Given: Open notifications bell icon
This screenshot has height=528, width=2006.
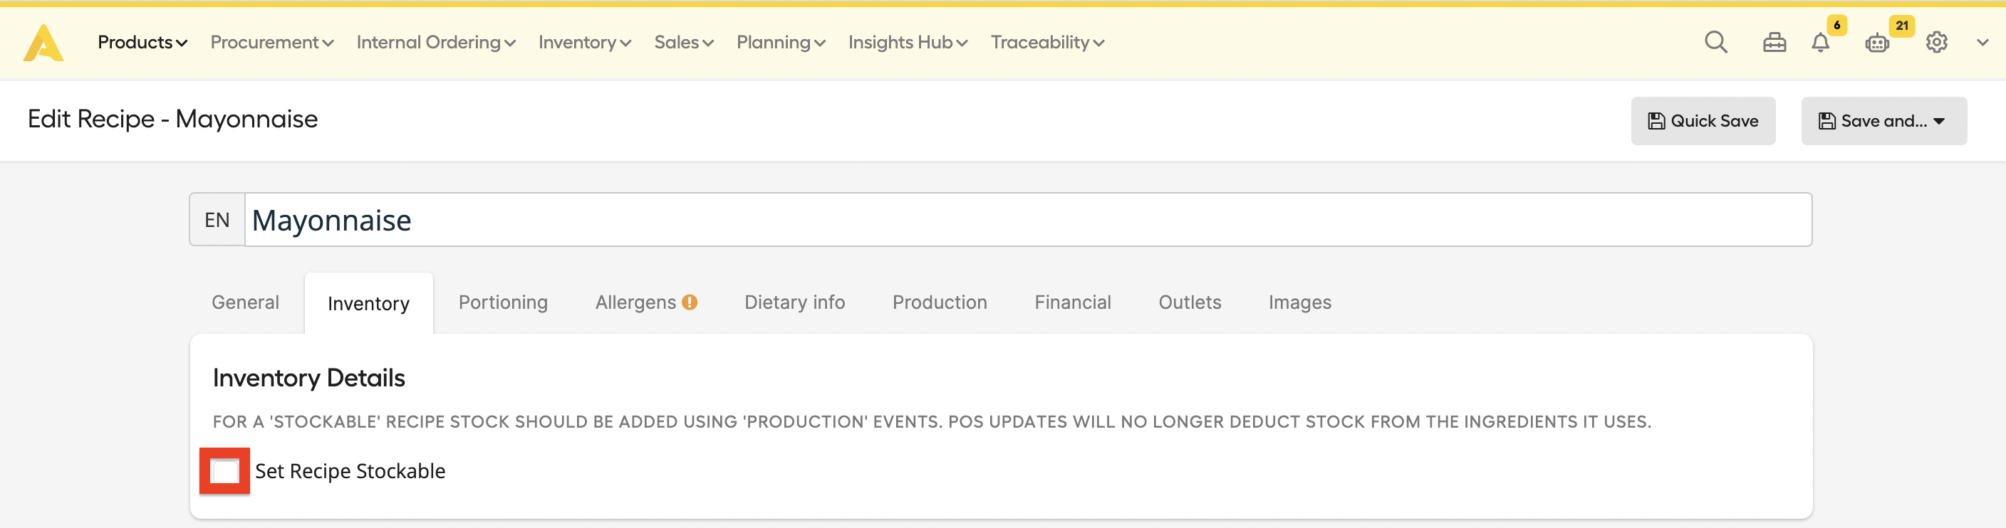Looking at the screenshot, I should (1820, 42).
